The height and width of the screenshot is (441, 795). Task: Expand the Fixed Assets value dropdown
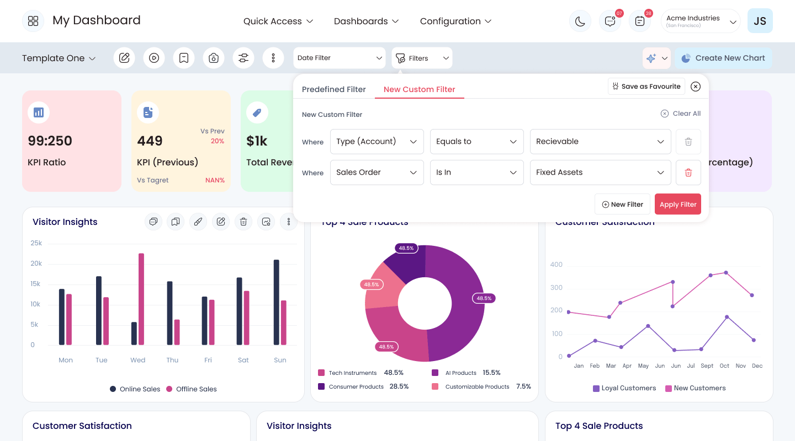point(601,173)
